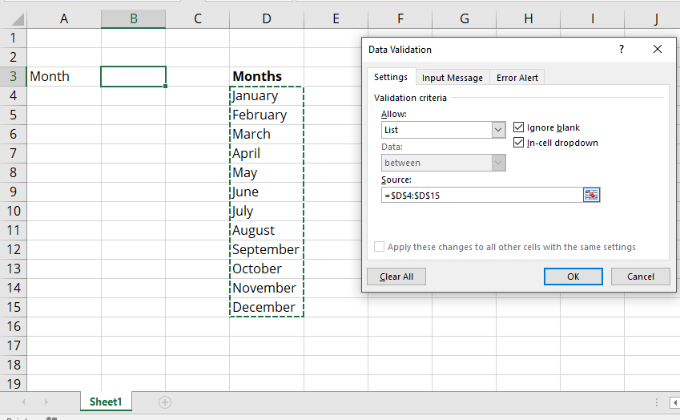Viewport: 680px width, 420px height.
Task: Switch to the Input Message tab
Action: [x=453, y=78]
